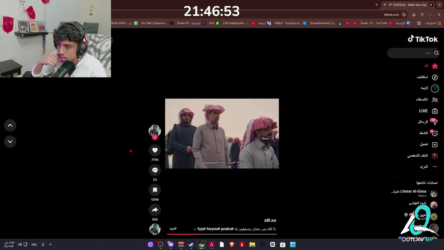Viewport: 444px width, 250px height.
Task: Click the TikTok logo
Action: click(422, 39)
